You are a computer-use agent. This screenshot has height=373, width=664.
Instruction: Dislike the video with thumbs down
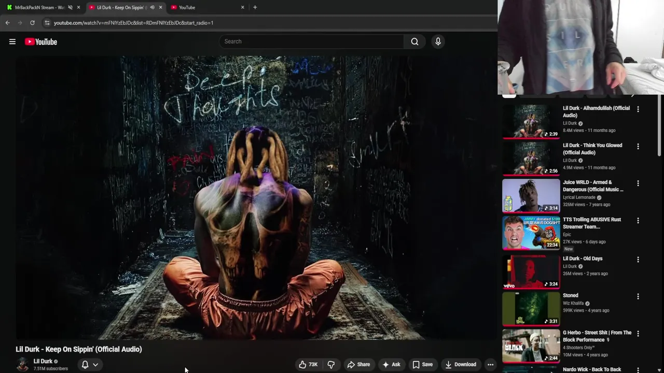pyautogui.click(x=331, y=365)
